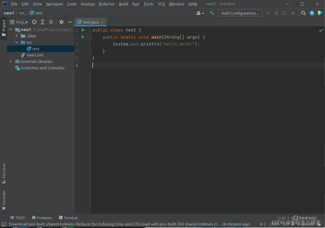This screenshot has height=228, width=325.
Task: Open the Analyze menu
Action: tap(88, 4)
